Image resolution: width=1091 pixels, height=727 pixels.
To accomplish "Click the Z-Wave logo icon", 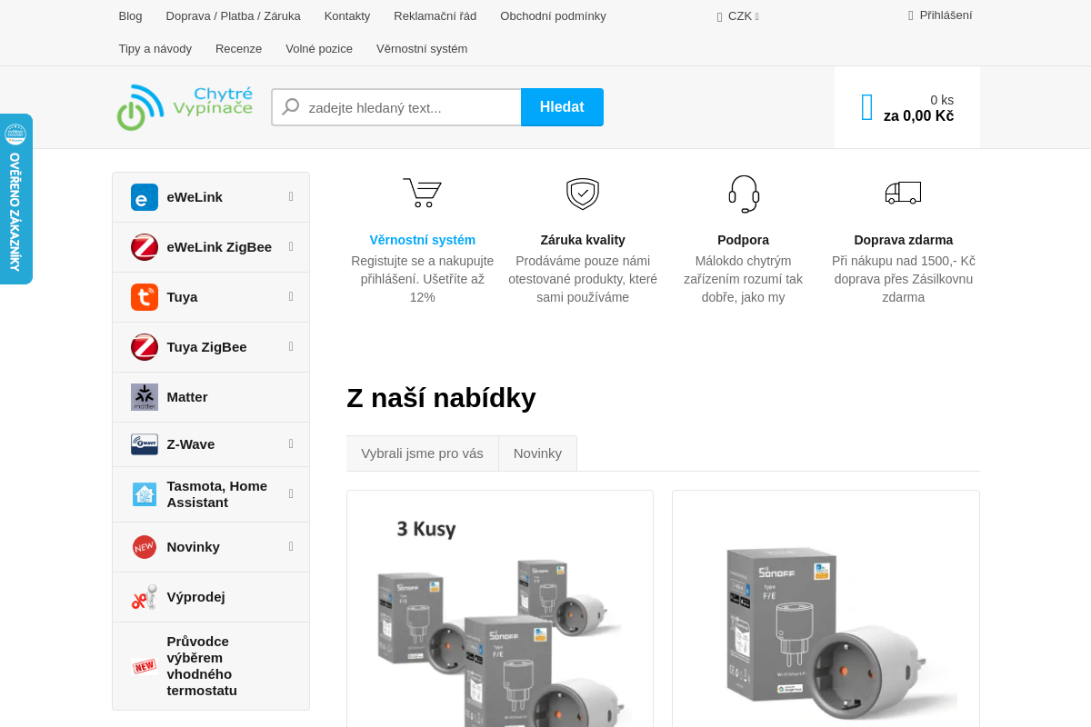I will point(144,444).
